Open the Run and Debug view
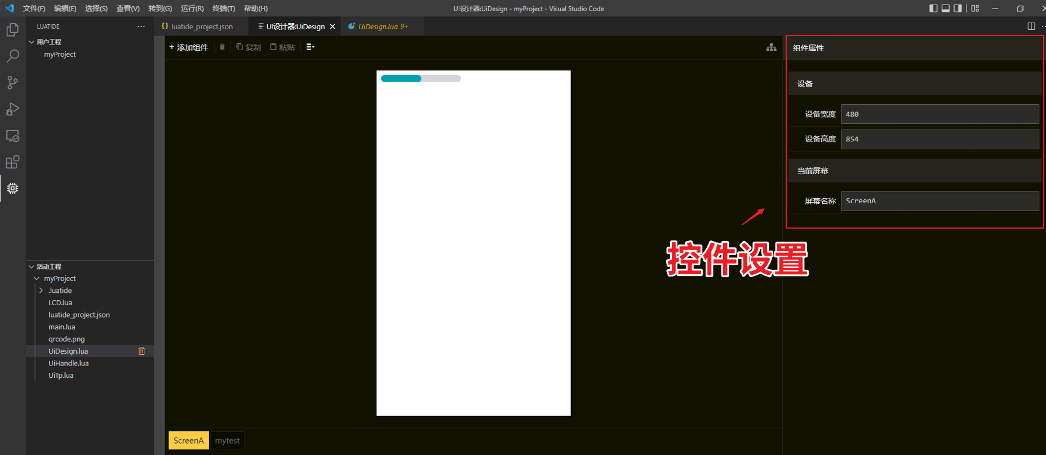 coord(12,109)
